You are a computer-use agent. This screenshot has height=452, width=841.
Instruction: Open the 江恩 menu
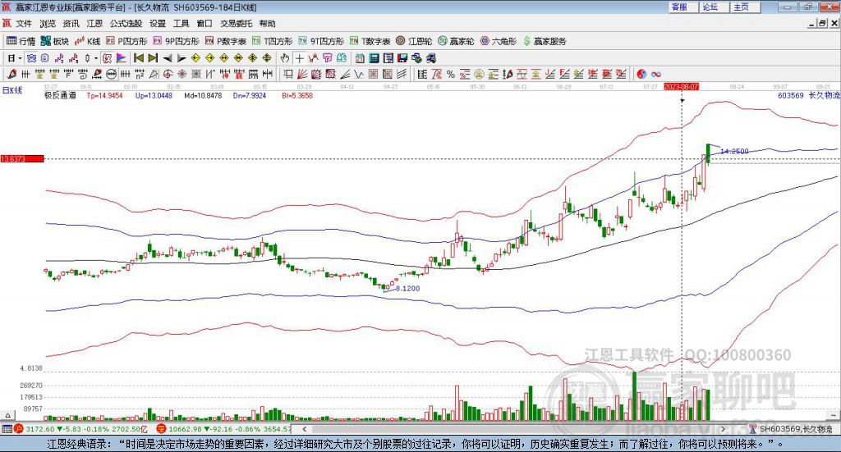pyautogui.click(x=94, y=24)
